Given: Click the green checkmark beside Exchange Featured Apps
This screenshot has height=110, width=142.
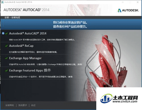Looking at the screenshot, I should click(x=7, y=71).
